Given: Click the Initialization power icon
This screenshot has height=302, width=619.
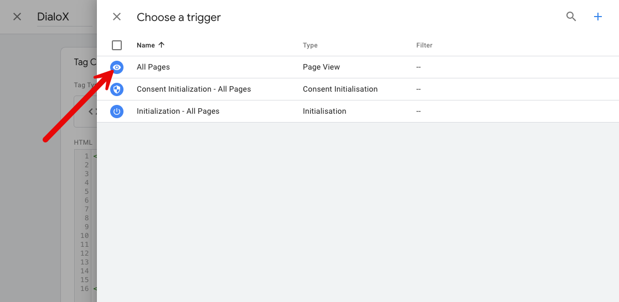Looking at the screenshot, I should tap(117, 111).
